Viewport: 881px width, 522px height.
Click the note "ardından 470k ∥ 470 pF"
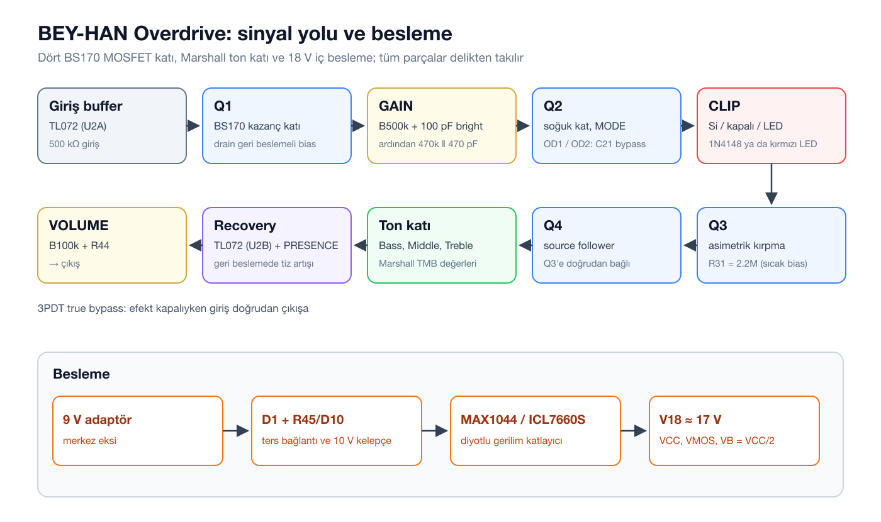pos(428,144)
